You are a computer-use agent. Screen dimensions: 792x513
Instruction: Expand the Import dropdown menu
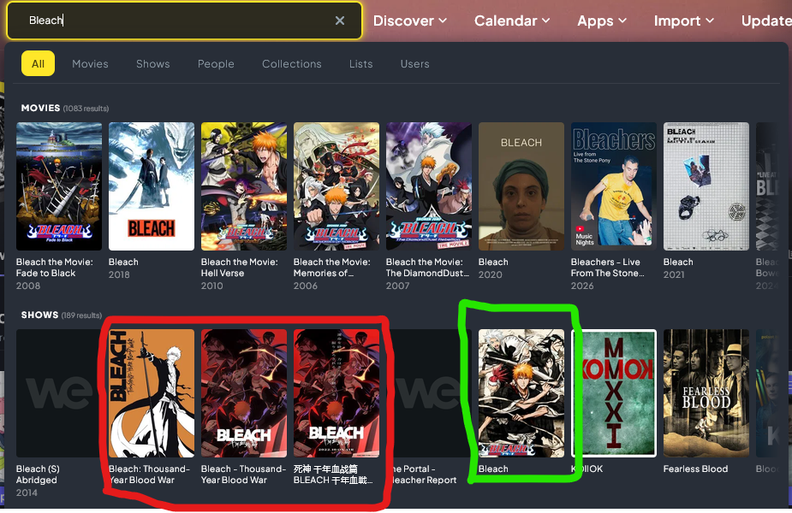pyautogui.click(x=684, y=21)
